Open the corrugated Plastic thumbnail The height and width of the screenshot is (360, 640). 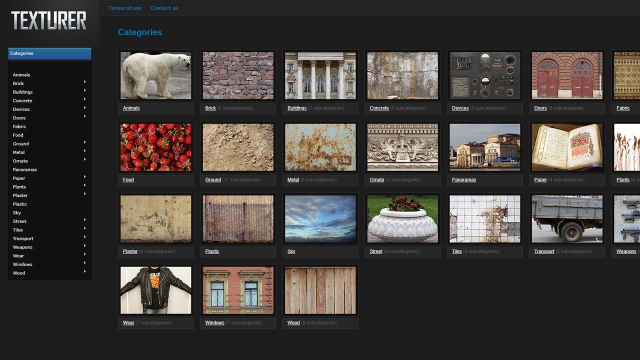tap(238, 219)
